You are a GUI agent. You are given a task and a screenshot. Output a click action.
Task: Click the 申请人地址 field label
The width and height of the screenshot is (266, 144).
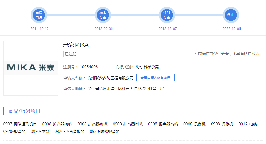(74, 89)
